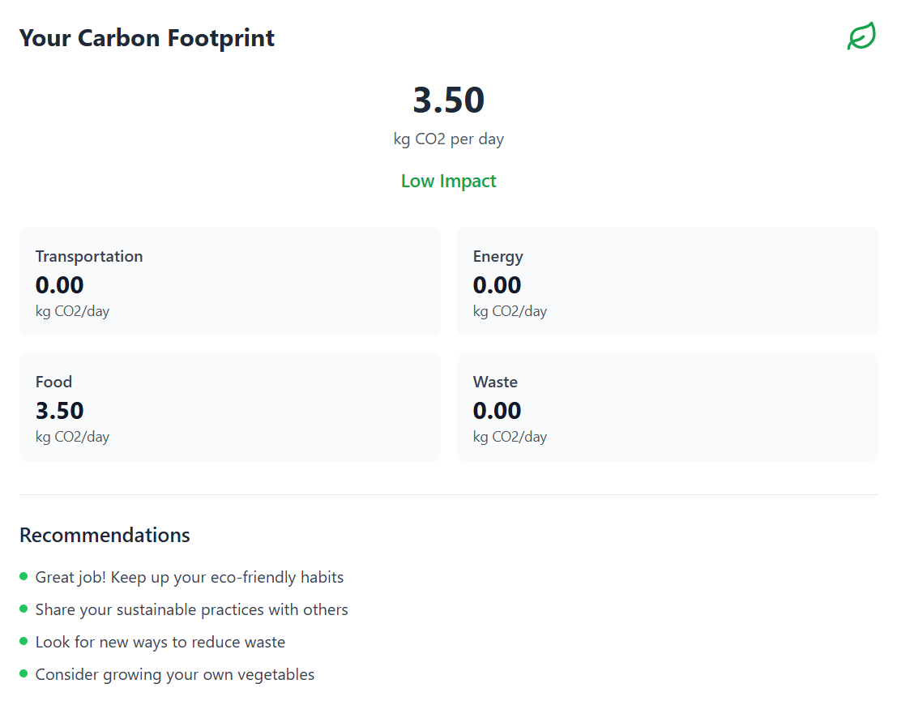Viewport: 897px width, 705px height.
Task: Click the Low Impact status text
Action: pos(448,181)
